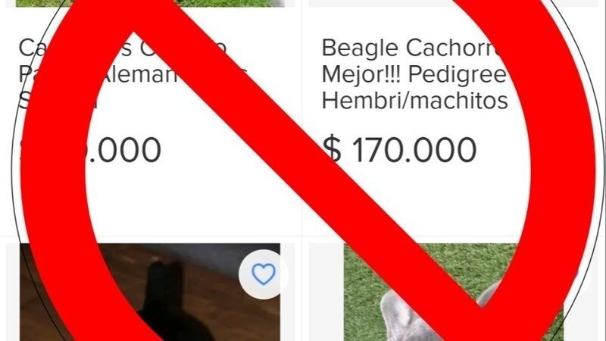
Task: Click the word 'Pedigree' in Beagle listing
Action: [458, 74]
